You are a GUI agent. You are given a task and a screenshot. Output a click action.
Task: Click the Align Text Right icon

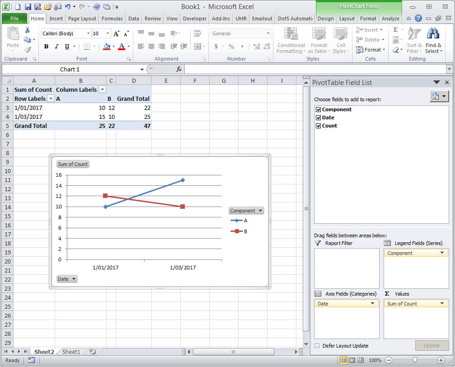[162, 46]
